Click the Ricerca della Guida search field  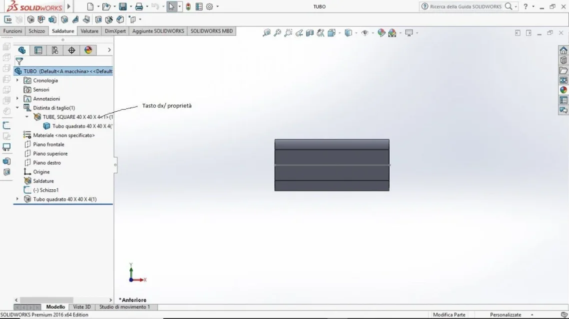[x=466, y=6]
